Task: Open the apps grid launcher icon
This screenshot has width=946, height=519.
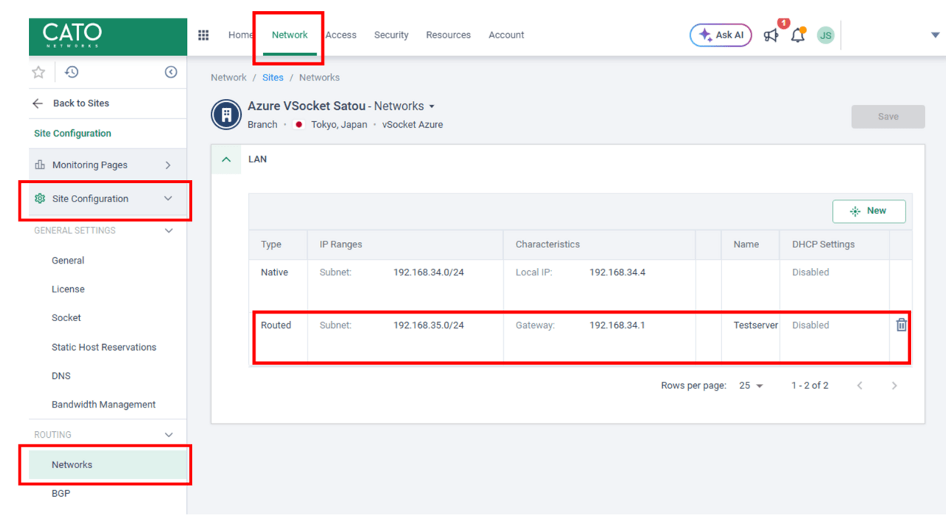Action: [x=203, y=35]
